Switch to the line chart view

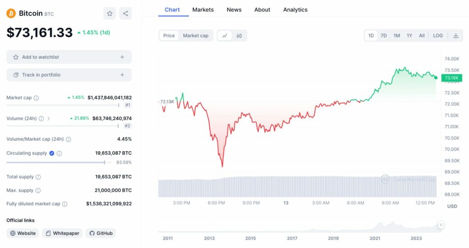224,36
